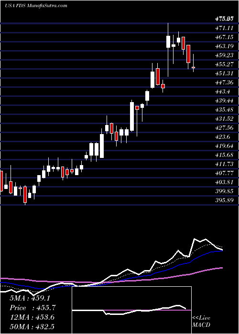Click the 395.89 price axis label

click(x=224, y=200)
